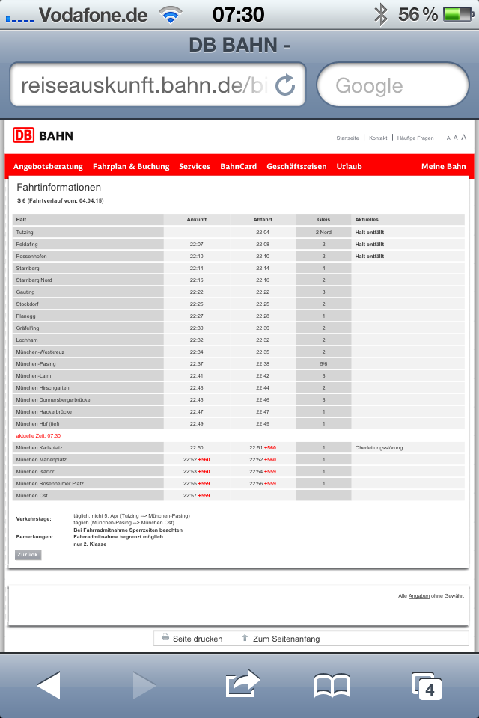Click the München Hackerbrücke stop name
Image resolution: width=479 pixels, height=718 pixels.
44,411
